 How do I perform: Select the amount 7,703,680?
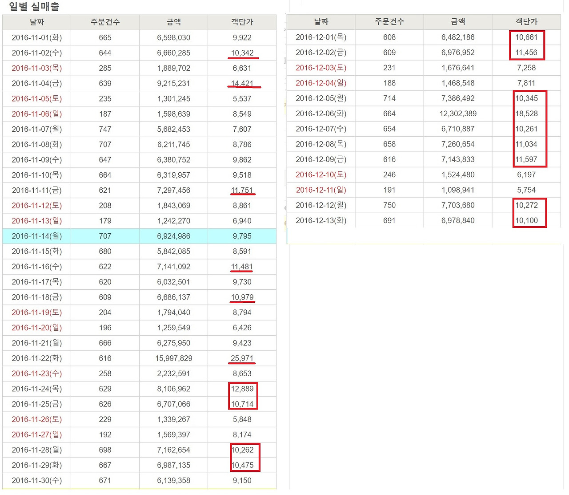tap(458, 205)
